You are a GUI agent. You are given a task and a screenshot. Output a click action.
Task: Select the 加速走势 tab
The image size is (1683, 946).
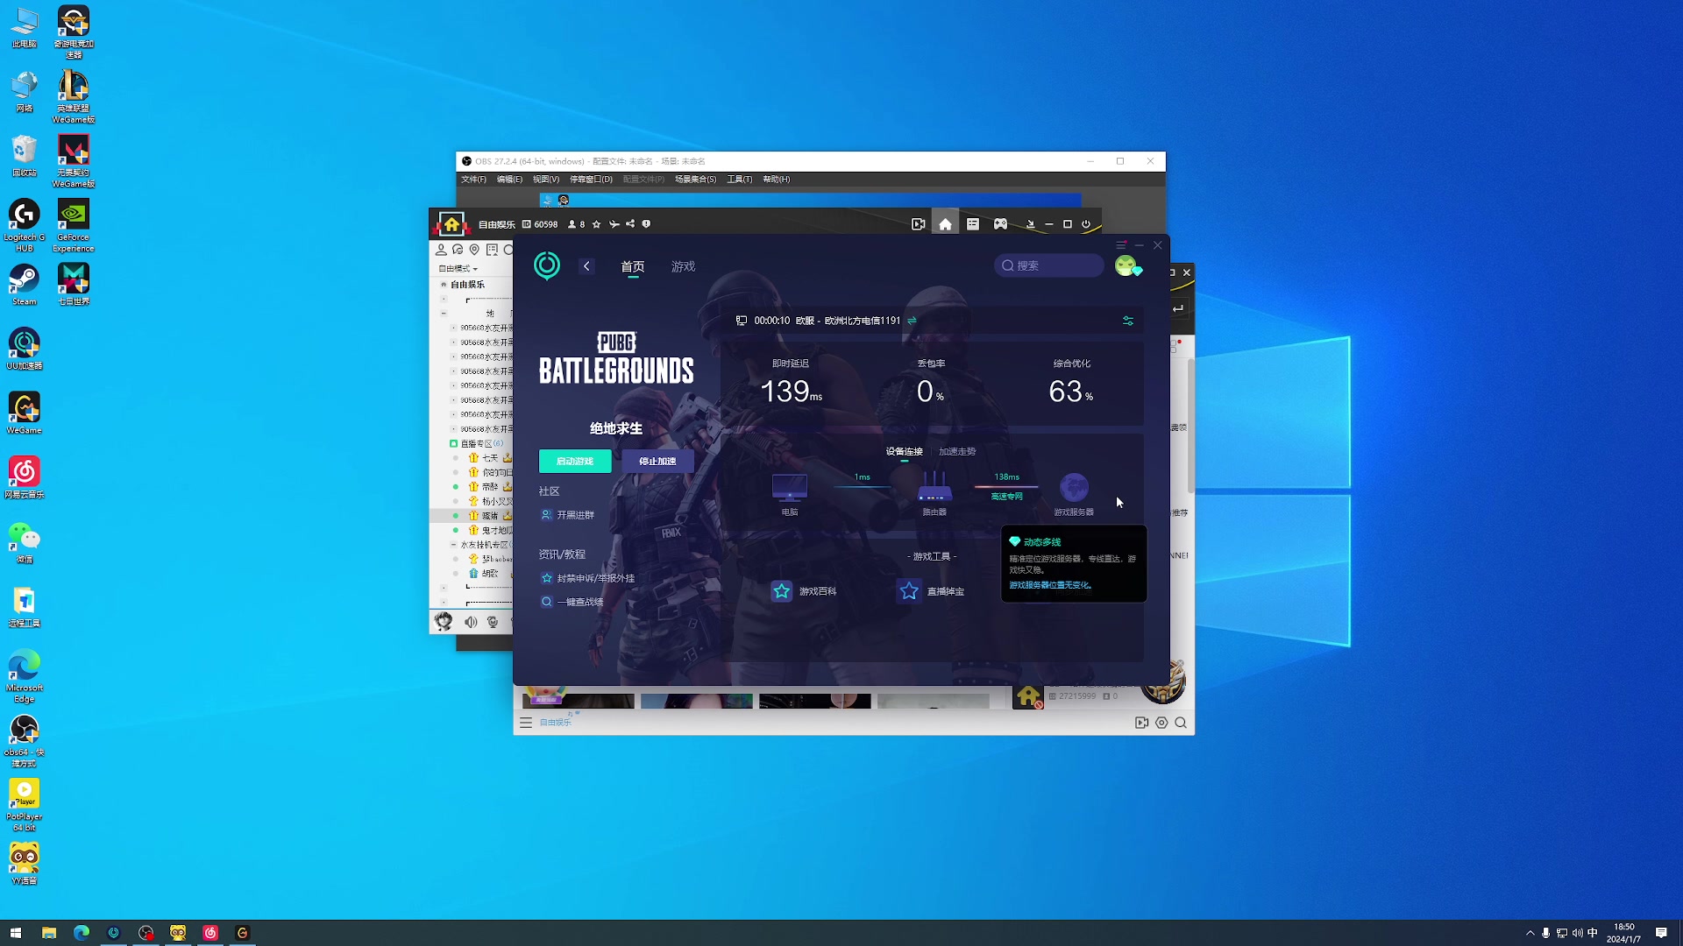[x=957, y=452]
